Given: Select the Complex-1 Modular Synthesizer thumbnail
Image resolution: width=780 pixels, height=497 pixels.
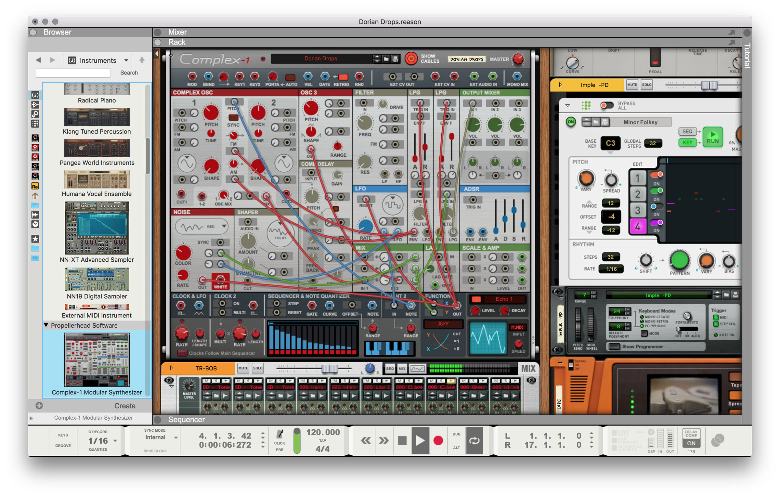Looking at the screenshot, I should (x=97, y=360).
